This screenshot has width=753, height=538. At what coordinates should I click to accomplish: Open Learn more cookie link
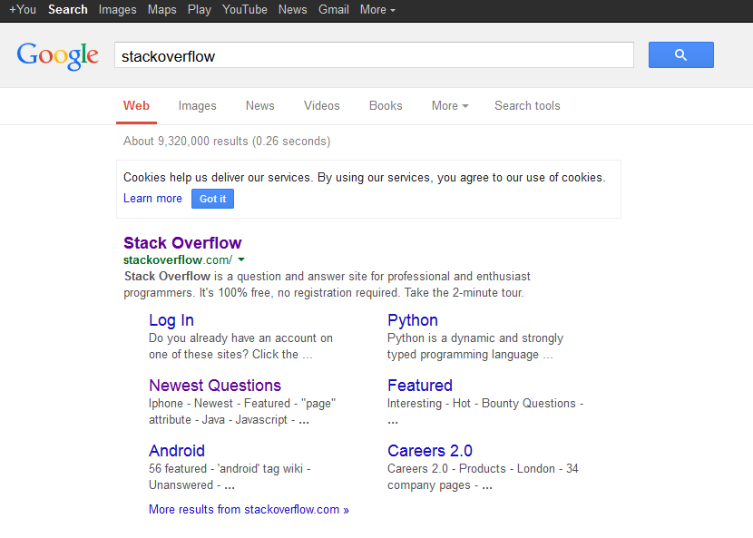coord(152,199)
